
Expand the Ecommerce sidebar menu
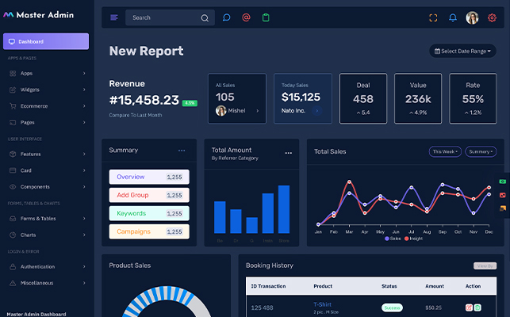(47, 105)
